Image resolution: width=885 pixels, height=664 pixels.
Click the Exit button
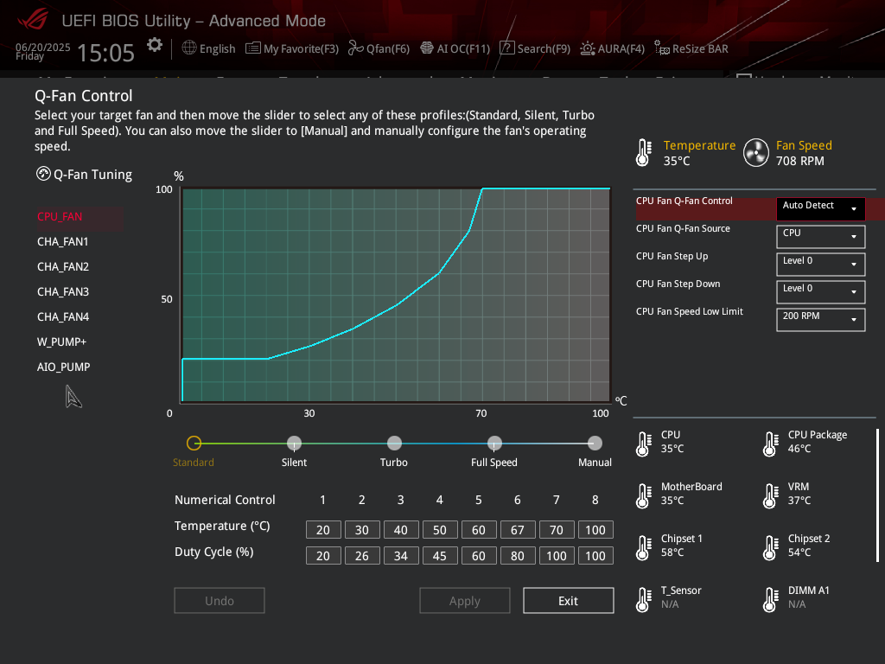pyautogui.click(x=569, y=601)
